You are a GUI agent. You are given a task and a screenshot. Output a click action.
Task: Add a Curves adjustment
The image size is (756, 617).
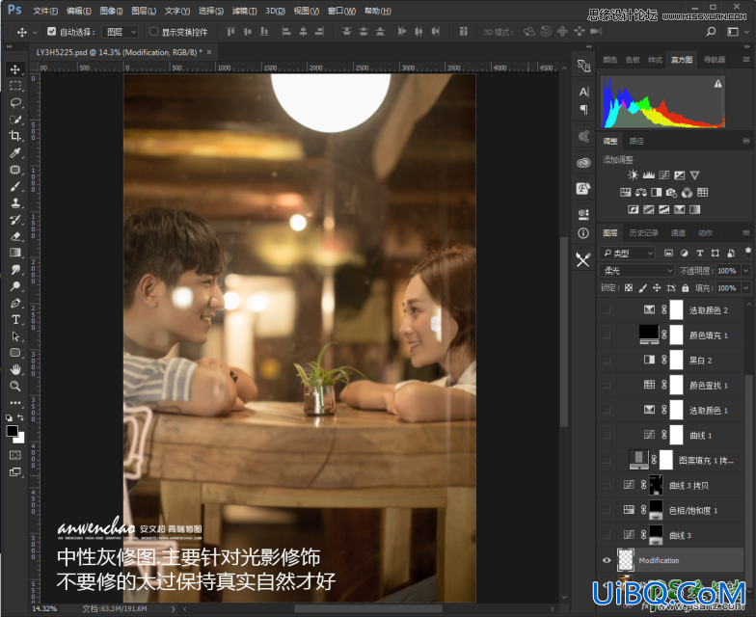[x=663, y=175]
